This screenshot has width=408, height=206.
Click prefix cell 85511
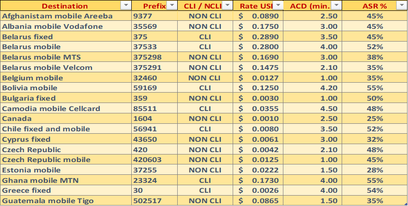pyautogui.click(x=154, y=109)
